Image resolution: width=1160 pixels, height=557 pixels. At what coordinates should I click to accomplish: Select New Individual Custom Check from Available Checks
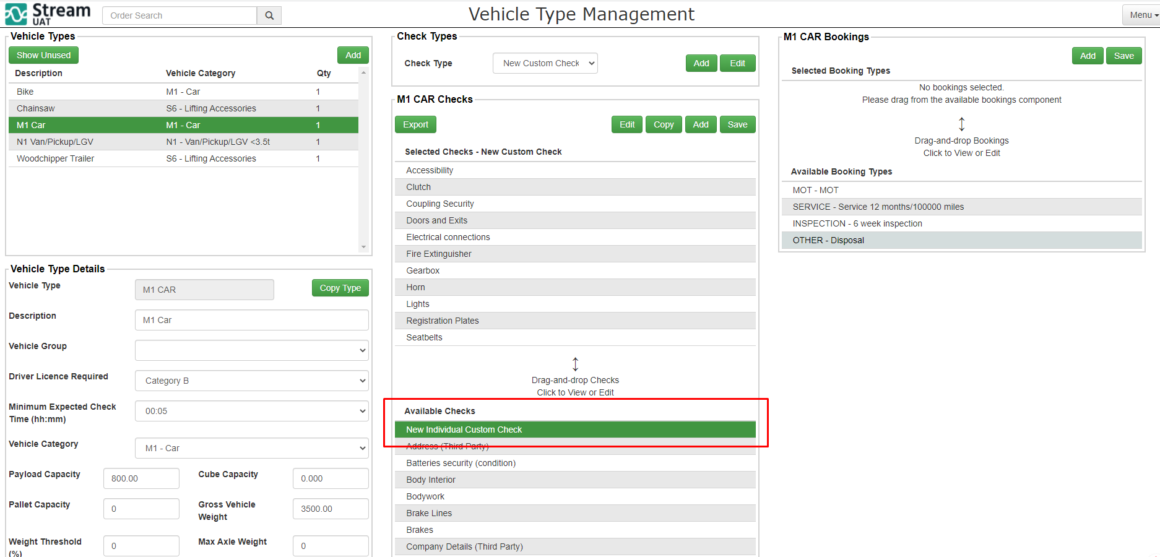coord(574,429)
